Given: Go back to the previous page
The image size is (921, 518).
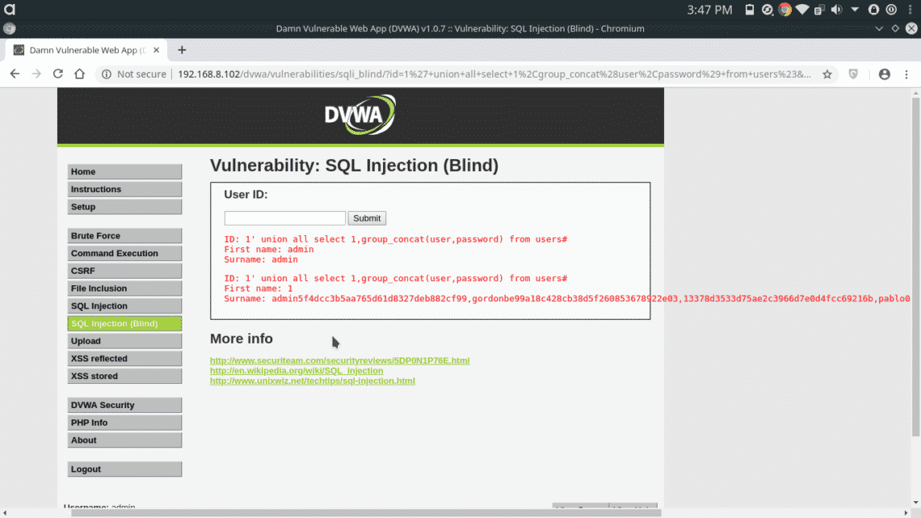Looking at the screenshot, I should pos(15,74).
